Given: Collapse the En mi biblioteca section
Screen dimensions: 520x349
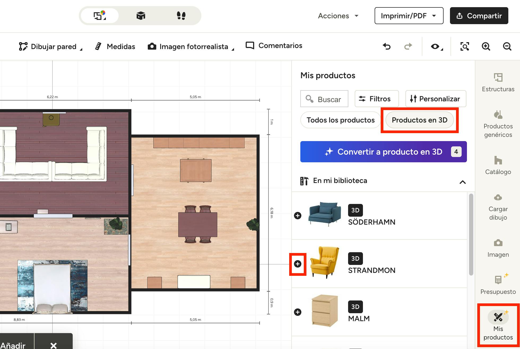Looking at the screenshot, I should coord(462,182).
